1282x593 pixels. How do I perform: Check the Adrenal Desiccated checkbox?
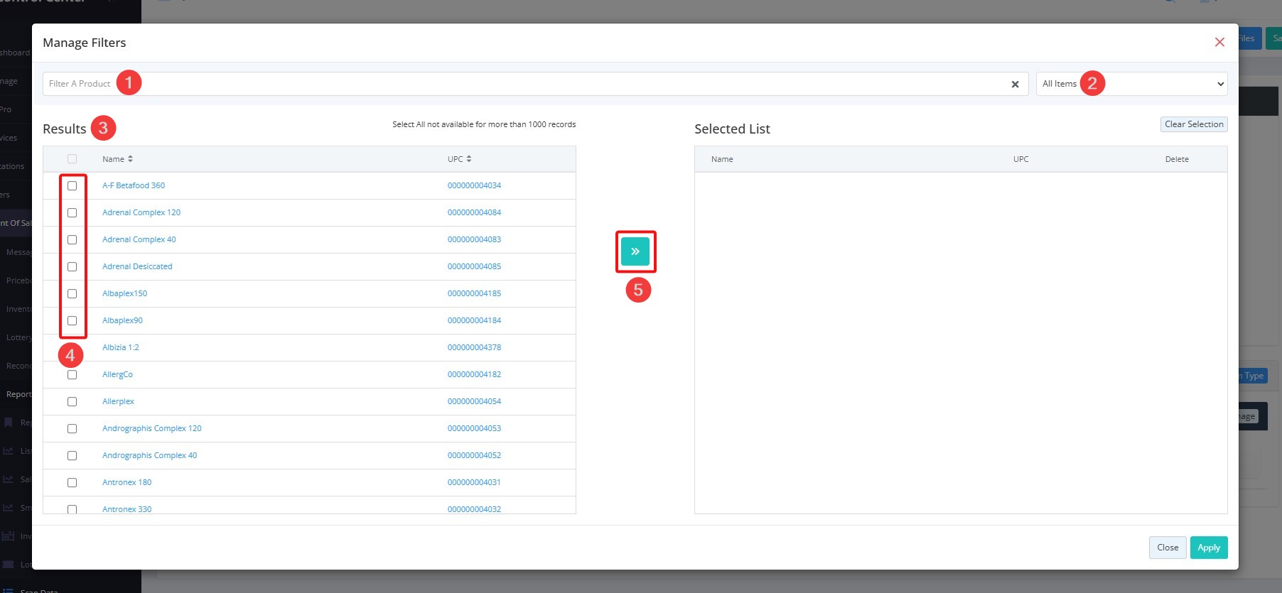point(72,267)
